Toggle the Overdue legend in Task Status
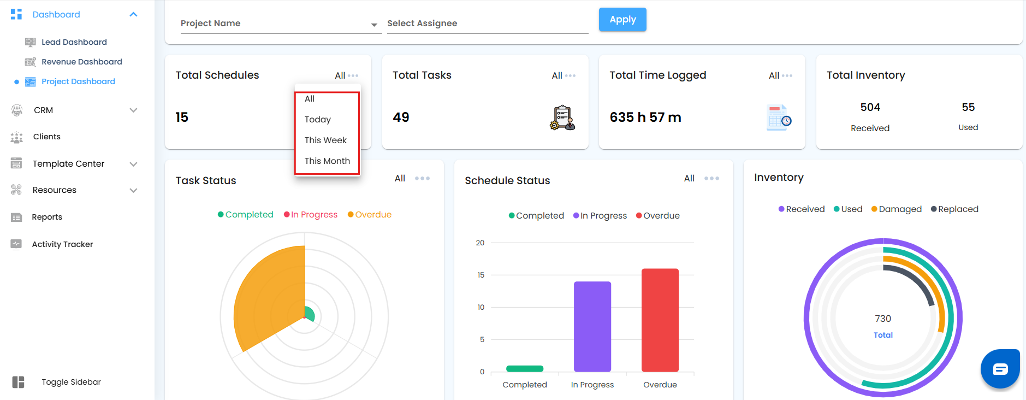The width and height of the screenshot is (1026, 400). [x=370, y=215]
